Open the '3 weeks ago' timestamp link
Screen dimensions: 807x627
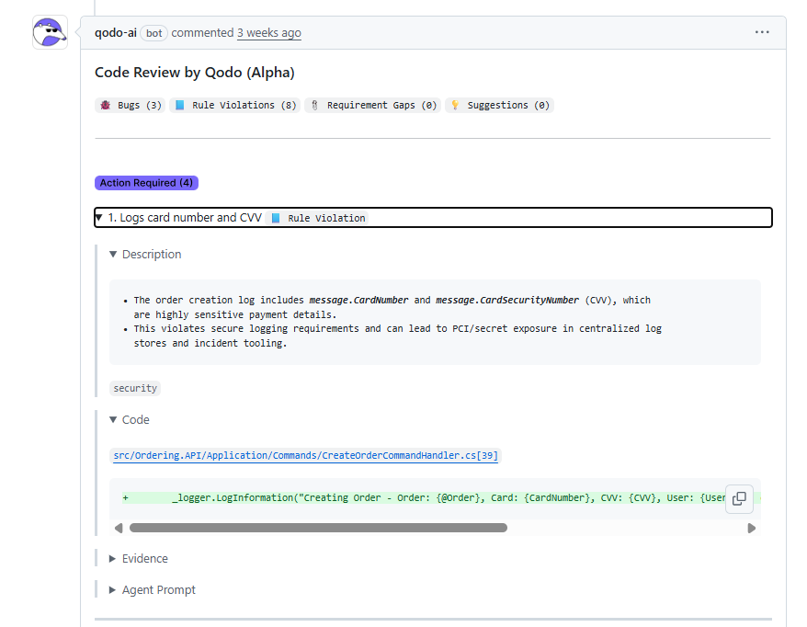[269, 33]
